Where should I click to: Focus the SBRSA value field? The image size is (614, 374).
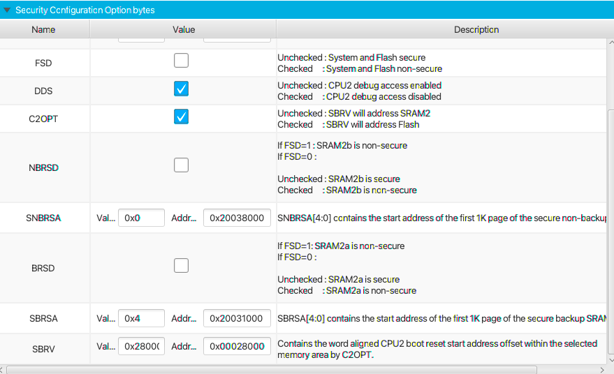pyautogui.click(x=141, y=319)
